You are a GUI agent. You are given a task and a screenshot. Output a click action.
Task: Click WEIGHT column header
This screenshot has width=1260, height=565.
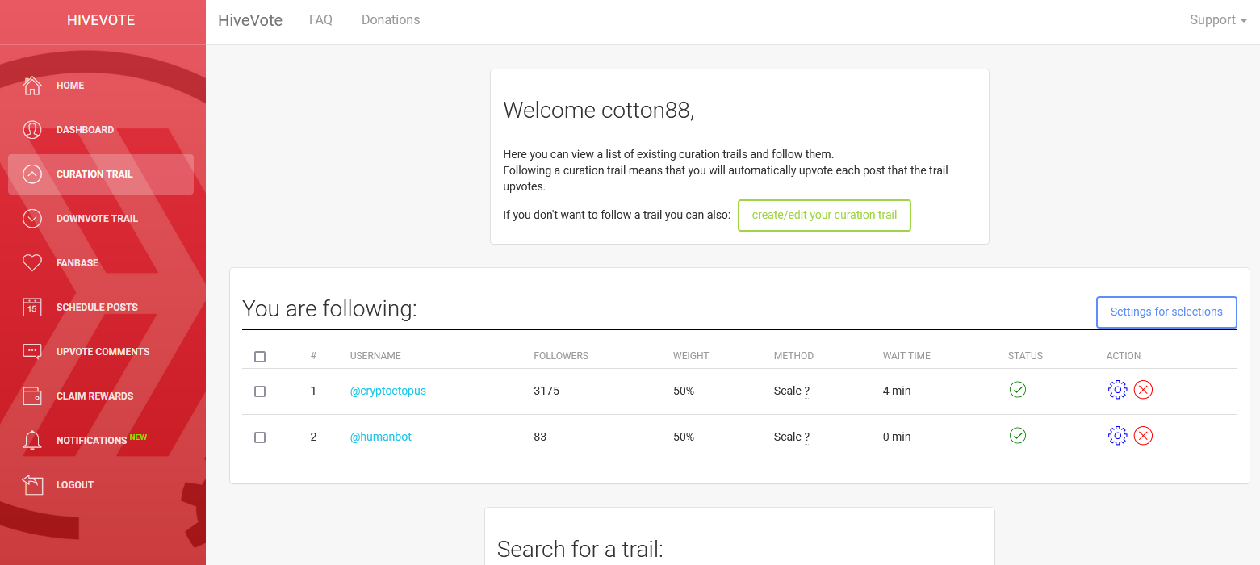pos(691,356)
